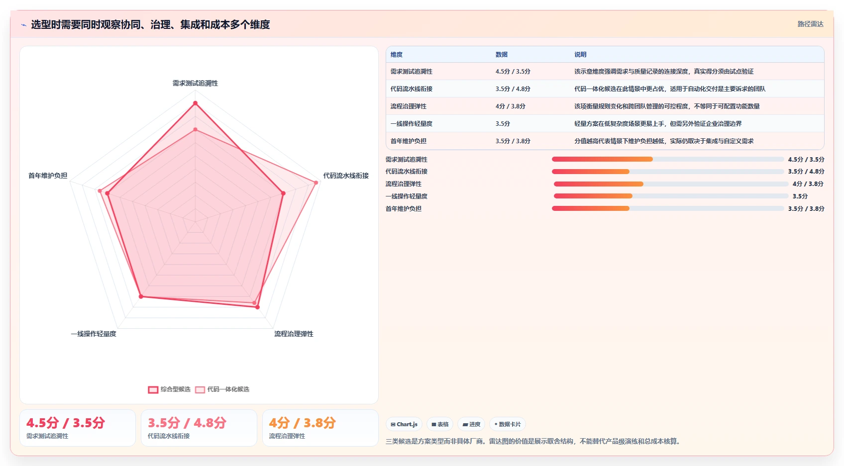Click the 代码流水线衔接 progress bar
This screenshot has height=466, width=844.
point(668,172)
